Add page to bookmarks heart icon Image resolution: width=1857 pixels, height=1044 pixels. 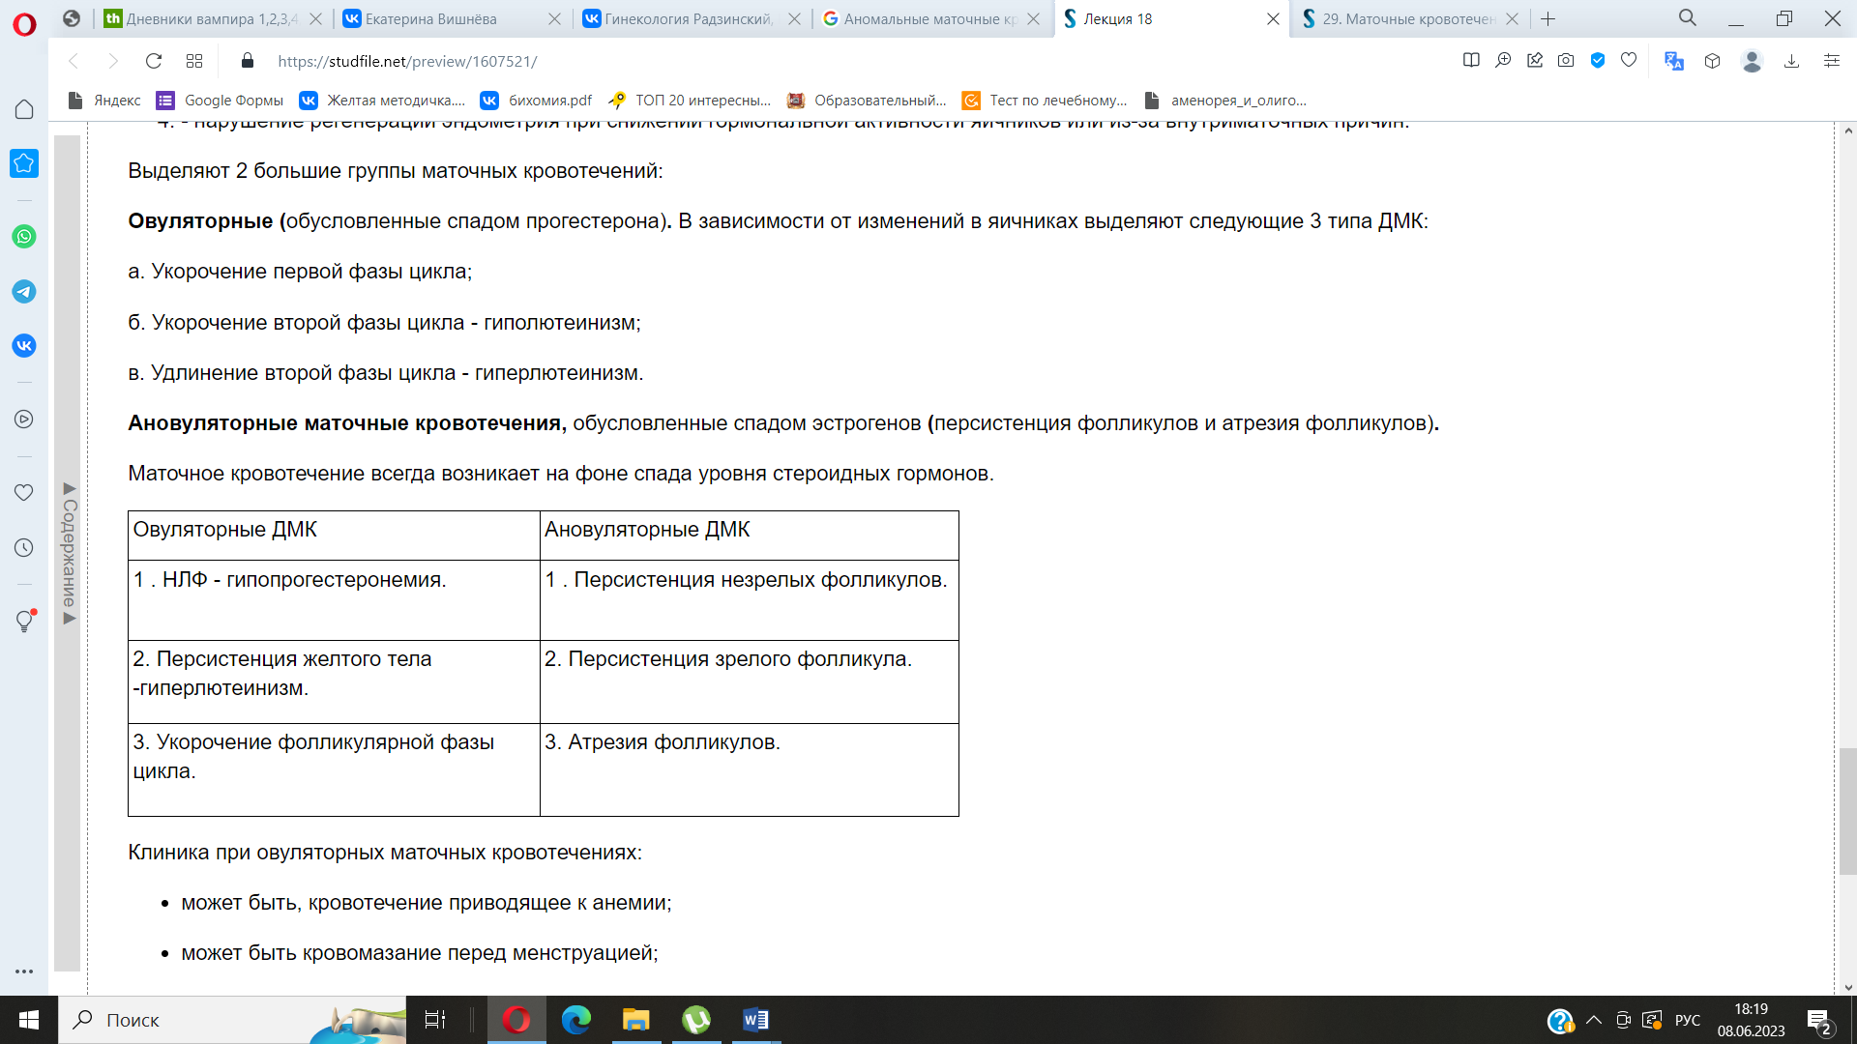(x=1629, y=60)
